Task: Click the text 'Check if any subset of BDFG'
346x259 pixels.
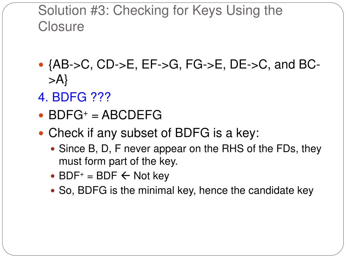Action: coord(129,133)
